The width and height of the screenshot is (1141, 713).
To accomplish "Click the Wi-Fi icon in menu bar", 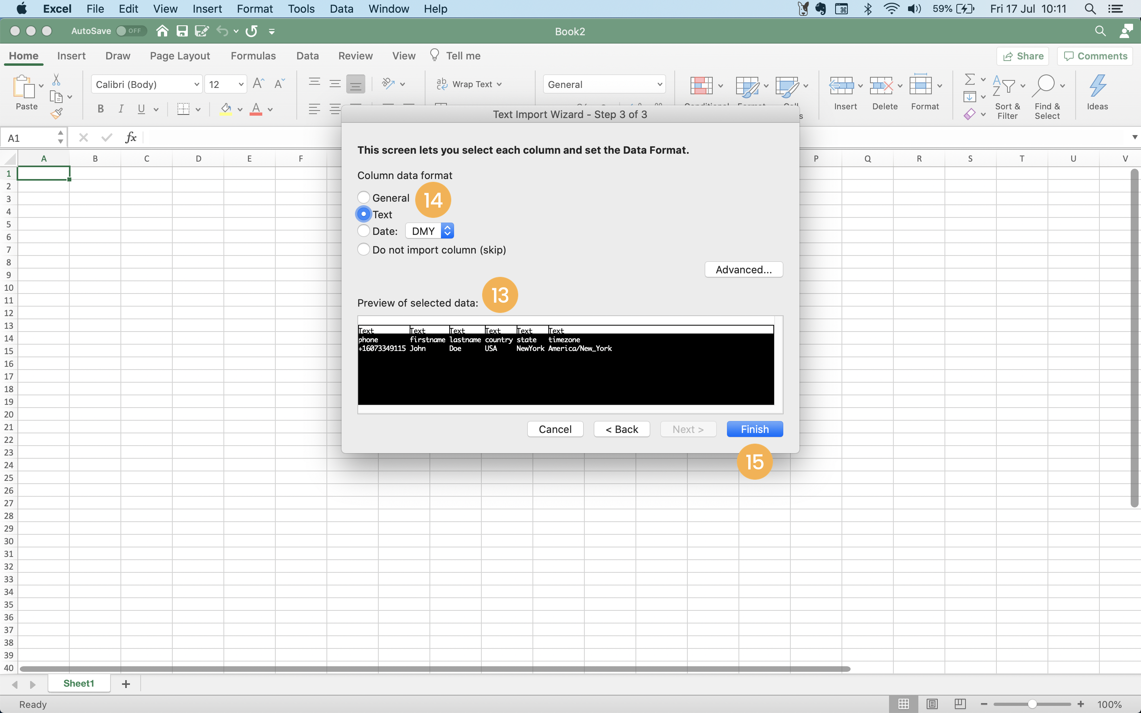I will [891, 8].
